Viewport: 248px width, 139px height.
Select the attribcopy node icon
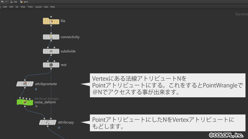click(x=48, y=122)
